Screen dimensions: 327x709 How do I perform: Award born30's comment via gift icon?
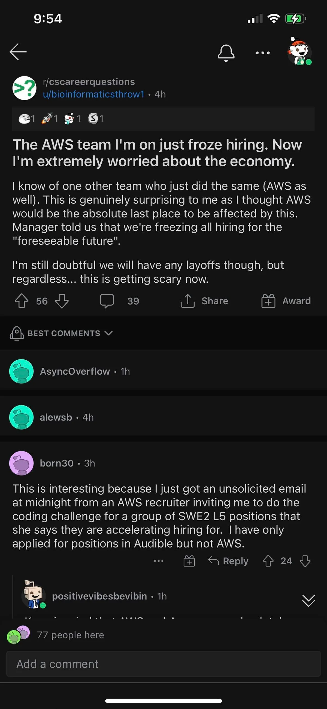coord(189,561)
